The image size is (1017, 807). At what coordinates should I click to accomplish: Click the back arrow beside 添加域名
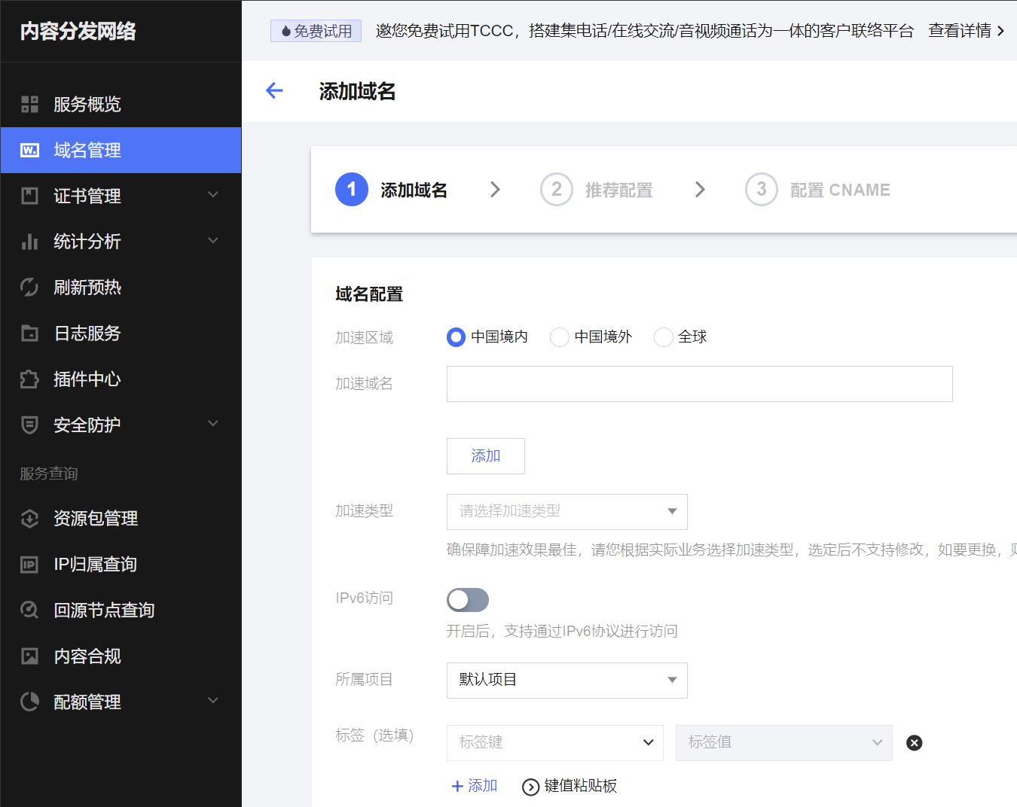click(274, 90)
